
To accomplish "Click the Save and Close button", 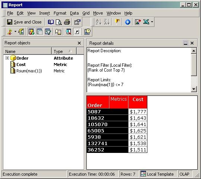I will tap(24, 22).
